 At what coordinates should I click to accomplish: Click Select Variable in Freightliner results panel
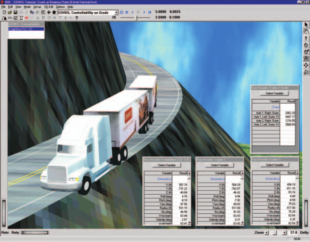167,165
